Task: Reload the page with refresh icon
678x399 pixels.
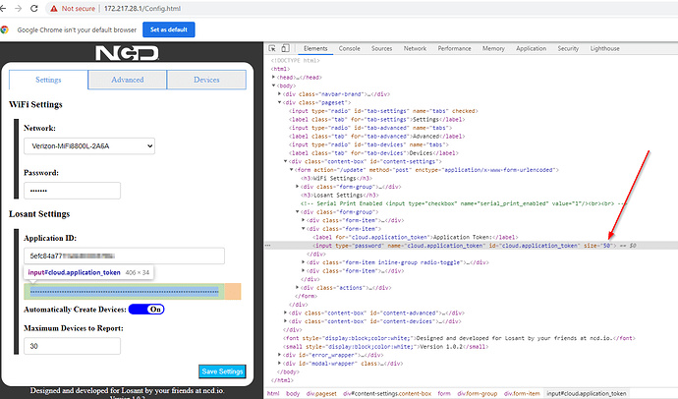Action: coord(34,8)
